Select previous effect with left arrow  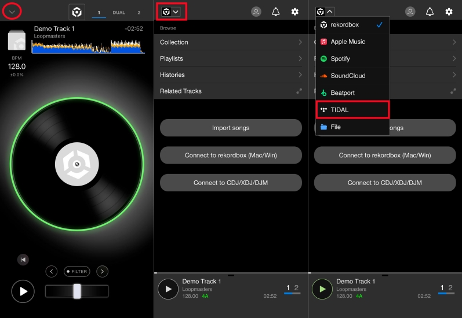52,271
